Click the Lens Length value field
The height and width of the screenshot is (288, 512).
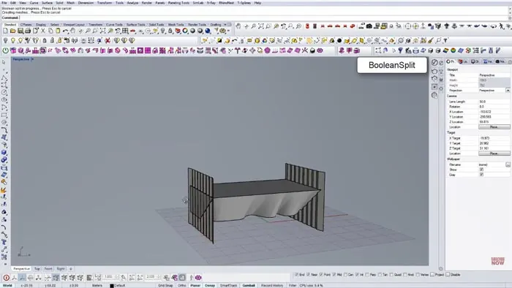point(494,102)
